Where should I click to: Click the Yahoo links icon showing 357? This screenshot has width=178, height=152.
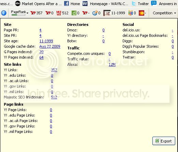[33, 13]
